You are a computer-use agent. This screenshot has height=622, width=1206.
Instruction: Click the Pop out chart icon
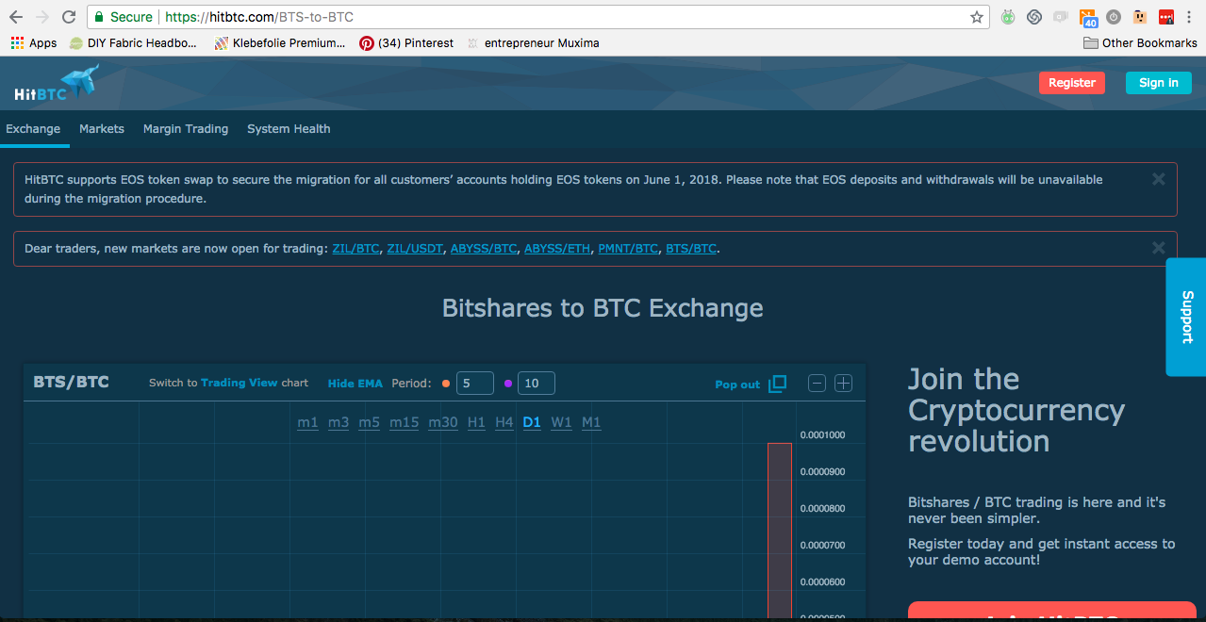coord(778,384)
